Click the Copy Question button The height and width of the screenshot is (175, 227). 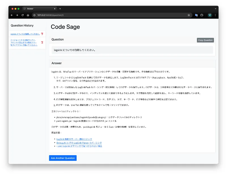205,40
